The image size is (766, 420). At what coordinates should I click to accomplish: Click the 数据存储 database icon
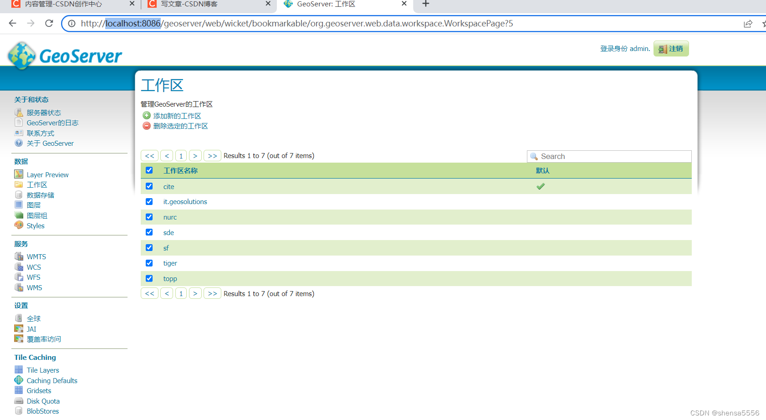click(x=19, y=195)
